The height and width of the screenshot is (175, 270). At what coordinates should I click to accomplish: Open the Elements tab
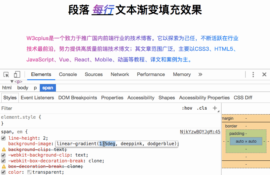coord(41,74)
